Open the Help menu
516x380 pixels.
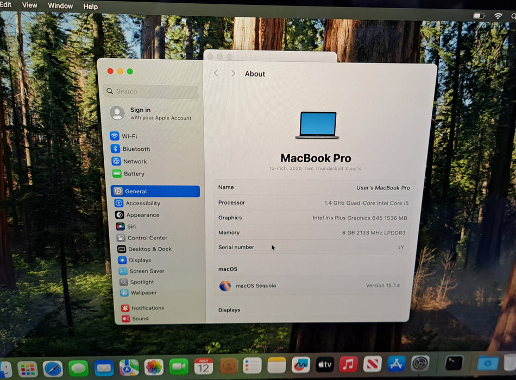(x=91, y=7)
